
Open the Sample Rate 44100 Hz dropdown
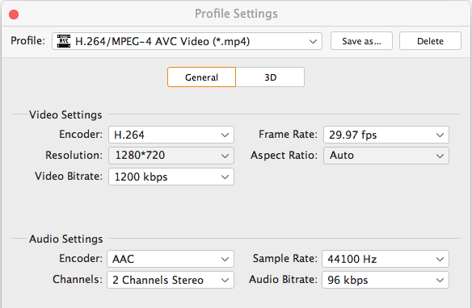tap(386, 259)
